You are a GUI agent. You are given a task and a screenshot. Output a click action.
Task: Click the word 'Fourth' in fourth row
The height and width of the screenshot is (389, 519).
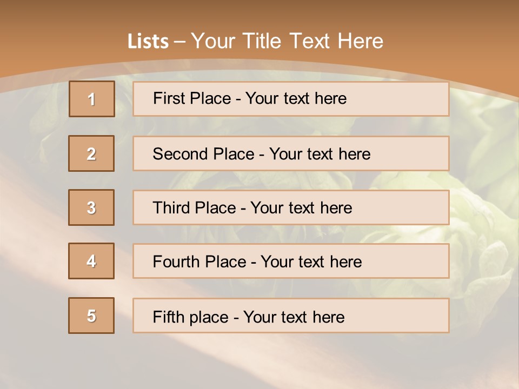(x=176, y=262)
